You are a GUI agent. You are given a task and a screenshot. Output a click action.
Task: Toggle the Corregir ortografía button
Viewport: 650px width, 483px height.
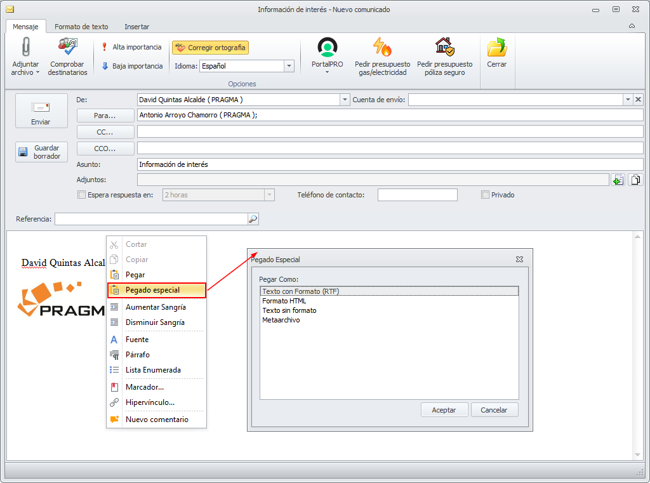210,48
